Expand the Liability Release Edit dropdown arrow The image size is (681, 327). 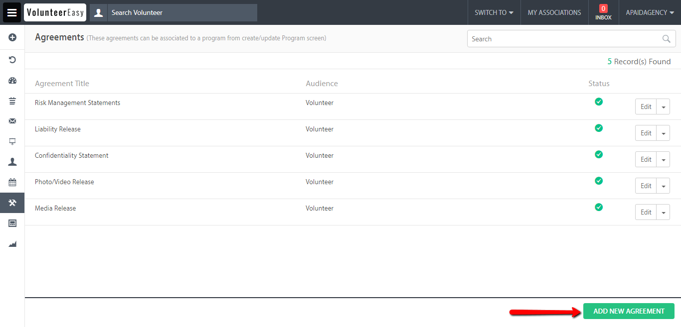click(663, 133)
